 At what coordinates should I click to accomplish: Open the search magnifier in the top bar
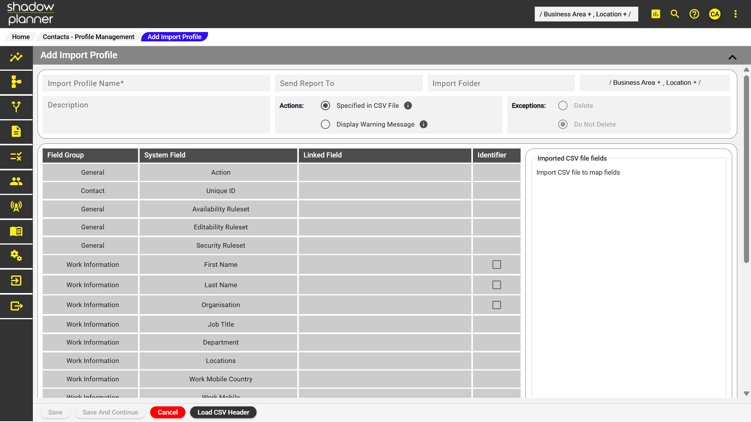tap(674, 14)
